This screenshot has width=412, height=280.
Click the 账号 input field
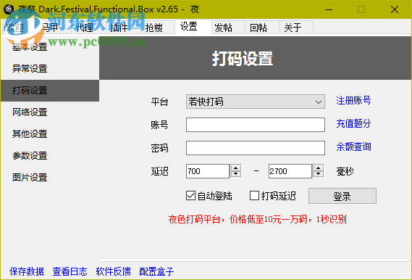(256, 125)
